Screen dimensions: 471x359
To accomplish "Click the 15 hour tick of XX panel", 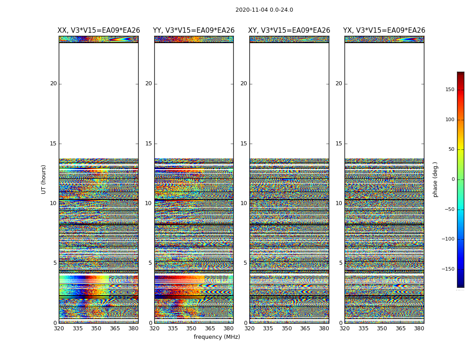I will [53, 144].
